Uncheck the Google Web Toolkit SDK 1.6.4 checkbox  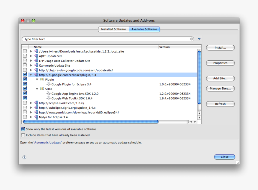point(25,98)
